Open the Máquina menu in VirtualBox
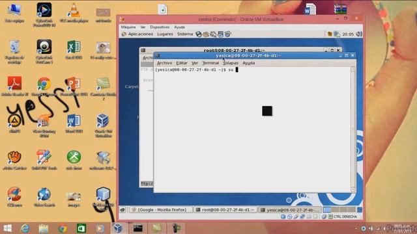The image size is (417, 234). [128, 27]
